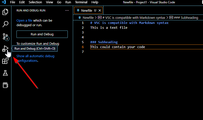Open the Testing flask icon
This screenshot has height=120, width=203.
tap(5, 73)
